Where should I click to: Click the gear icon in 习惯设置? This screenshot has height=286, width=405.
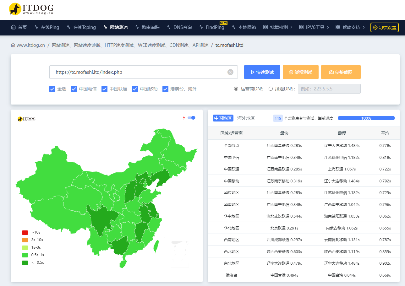[375, 28]
